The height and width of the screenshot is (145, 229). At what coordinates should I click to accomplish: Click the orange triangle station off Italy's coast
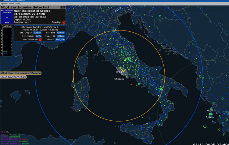[131, 84]
